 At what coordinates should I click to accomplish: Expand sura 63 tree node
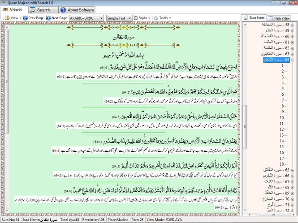point(293,54)
